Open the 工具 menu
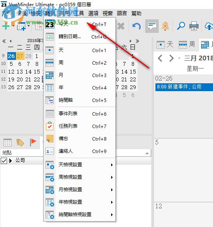Image resolution: width=213 pixels, height=227 pixels. [x=79, y=14]
